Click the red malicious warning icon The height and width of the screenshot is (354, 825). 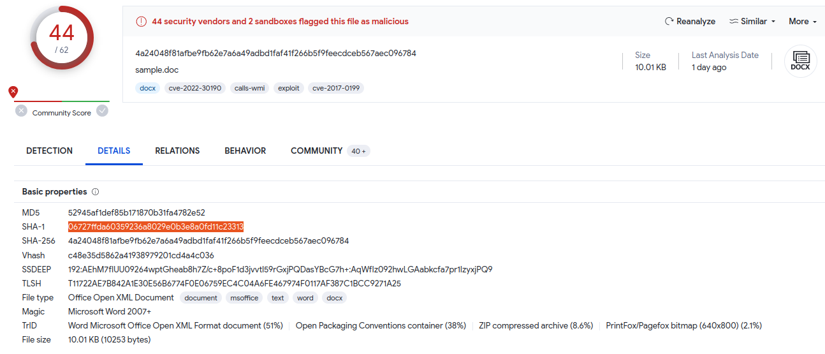click(141, 22)
